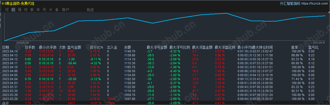This screenshot has height=105, width=330.
Task: Click the 148.7 total profit value
Action: point(72,103)
